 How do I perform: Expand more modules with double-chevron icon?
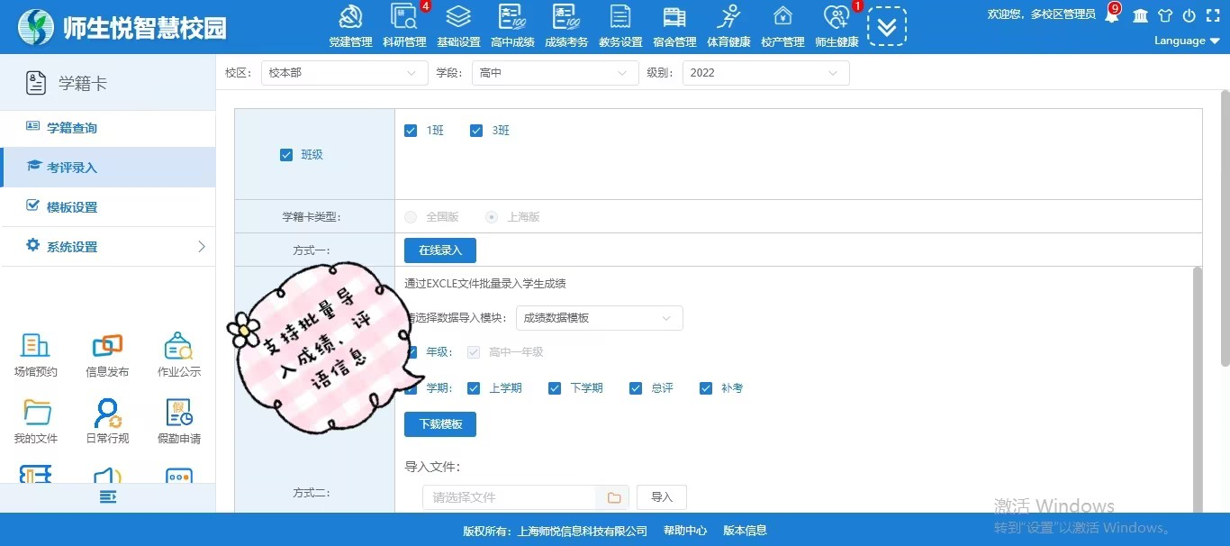886,26
